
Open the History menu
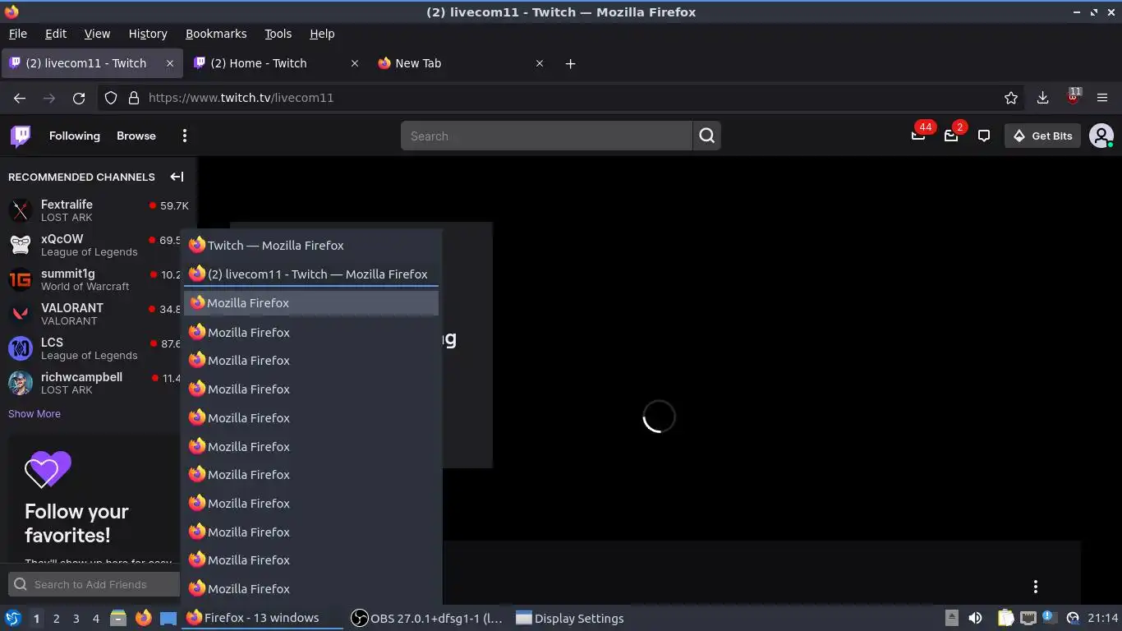(x=148, y=34)
